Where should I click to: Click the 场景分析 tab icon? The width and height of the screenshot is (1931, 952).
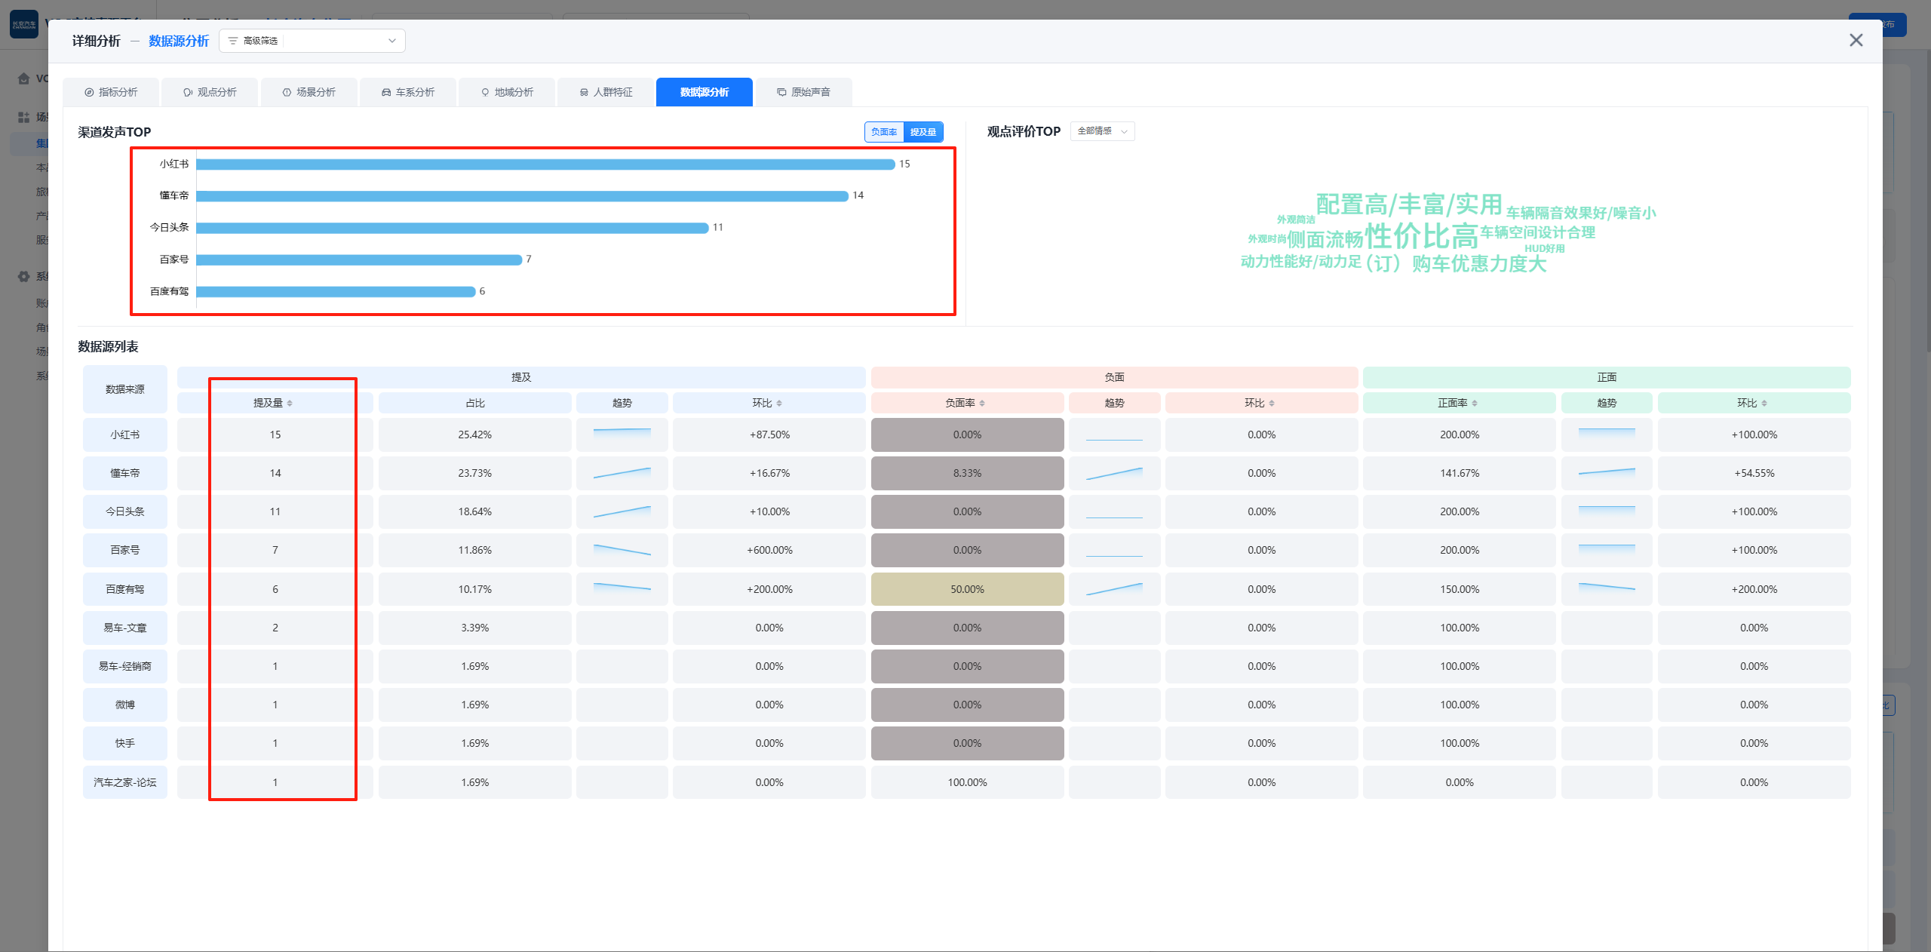(287, 92)
